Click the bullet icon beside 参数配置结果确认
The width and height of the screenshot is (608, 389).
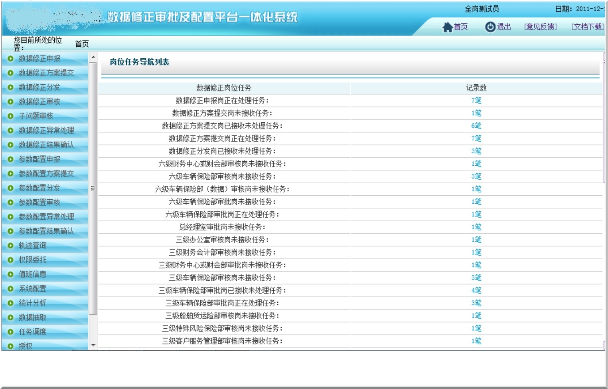click(x=11, y=231)
